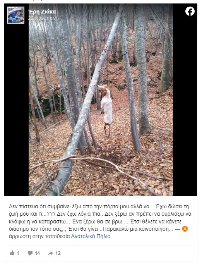Click the share count number 12
202x266 pixels.
(x=58, y=253)
